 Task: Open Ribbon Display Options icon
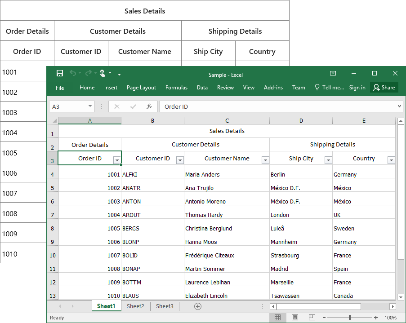pos(333,73)
